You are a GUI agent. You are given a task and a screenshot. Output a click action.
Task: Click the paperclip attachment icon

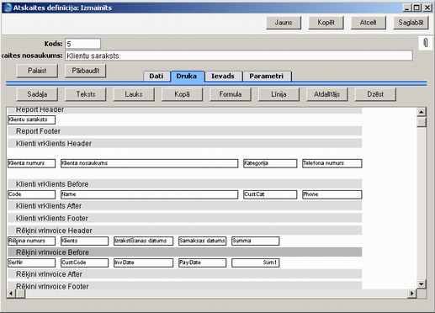[426, 43]
